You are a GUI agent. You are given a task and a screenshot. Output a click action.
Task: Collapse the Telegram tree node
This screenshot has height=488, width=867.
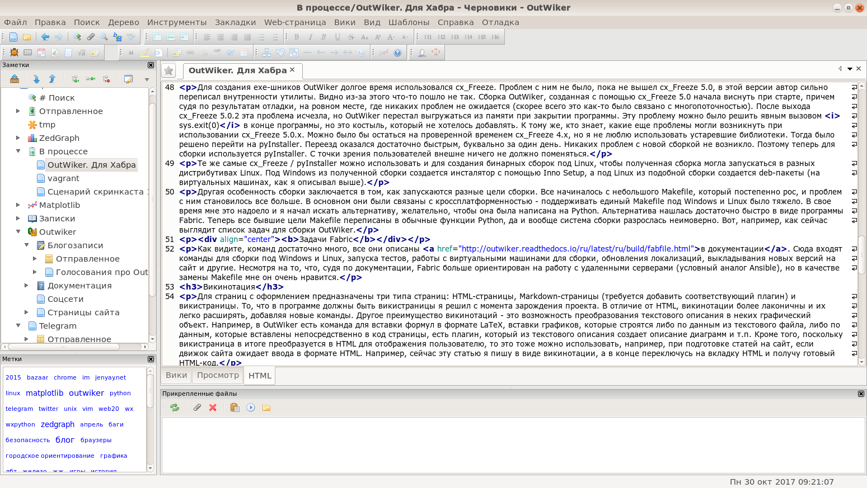coord(18,326)
